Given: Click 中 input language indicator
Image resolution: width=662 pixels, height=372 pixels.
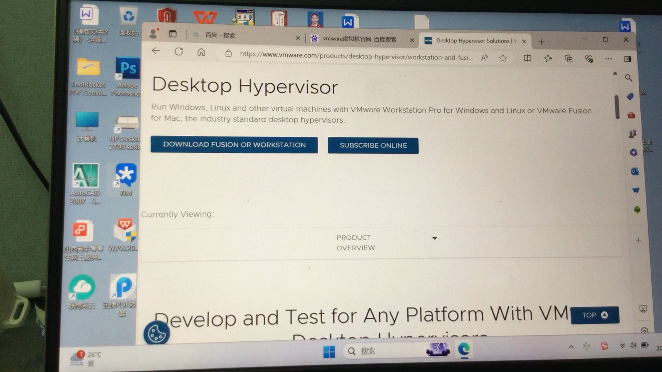Looking at the screenshot, I should pyautogui.click(x=586, y=346).
